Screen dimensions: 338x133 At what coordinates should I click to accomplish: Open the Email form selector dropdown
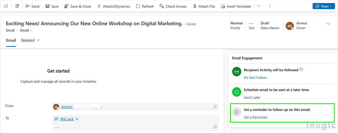coord(26,31)
